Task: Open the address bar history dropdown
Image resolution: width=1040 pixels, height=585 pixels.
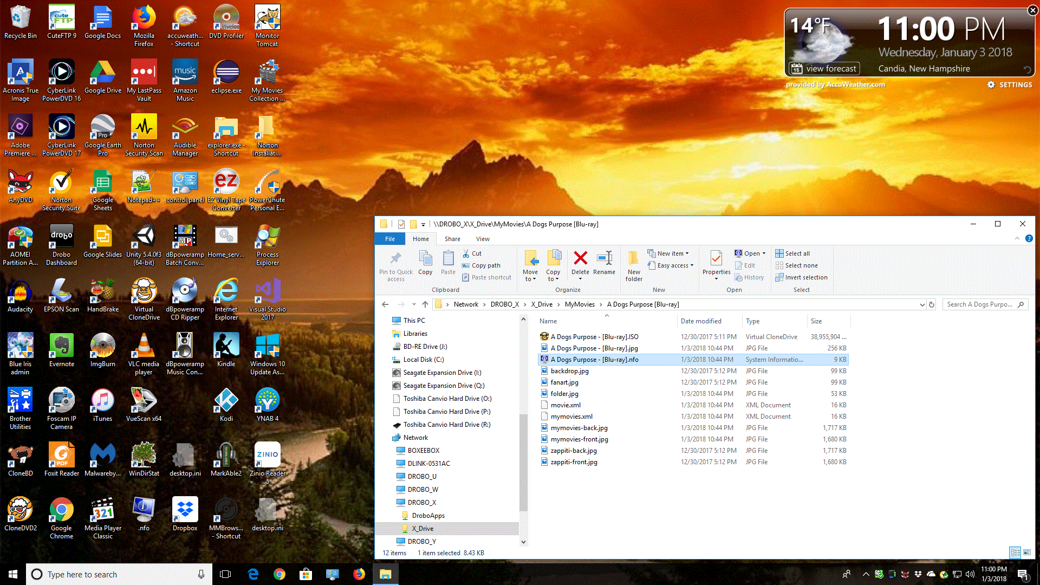Action: (x=922, y=304)
